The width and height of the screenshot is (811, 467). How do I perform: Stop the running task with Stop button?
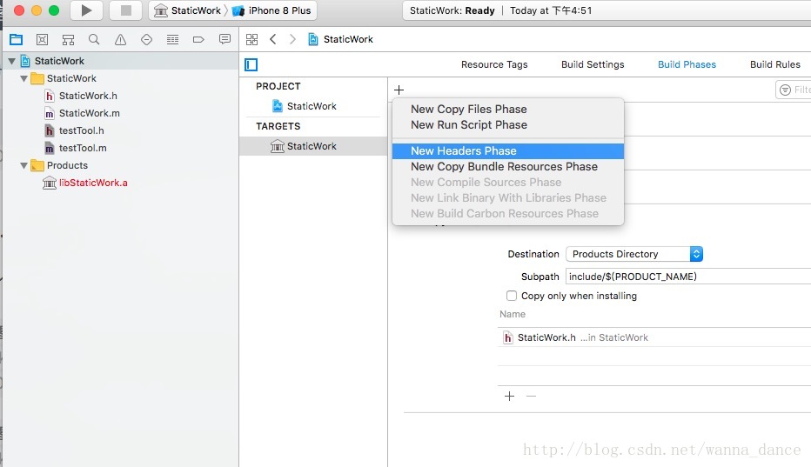125,10
